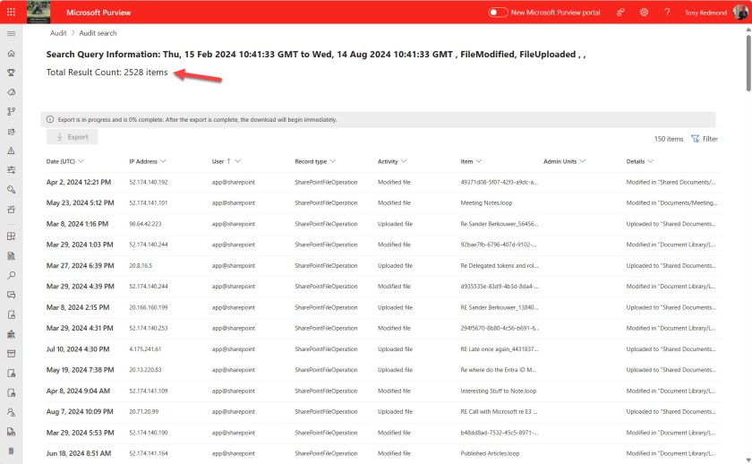This screenshot has height=464, width=752.
Task: Open Trials gift box icon
Action: point(11,210)
